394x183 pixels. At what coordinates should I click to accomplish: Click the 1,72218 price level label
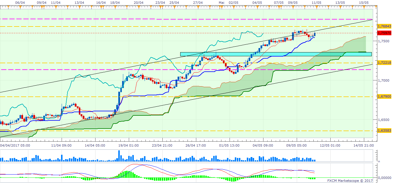pos(384,63)
